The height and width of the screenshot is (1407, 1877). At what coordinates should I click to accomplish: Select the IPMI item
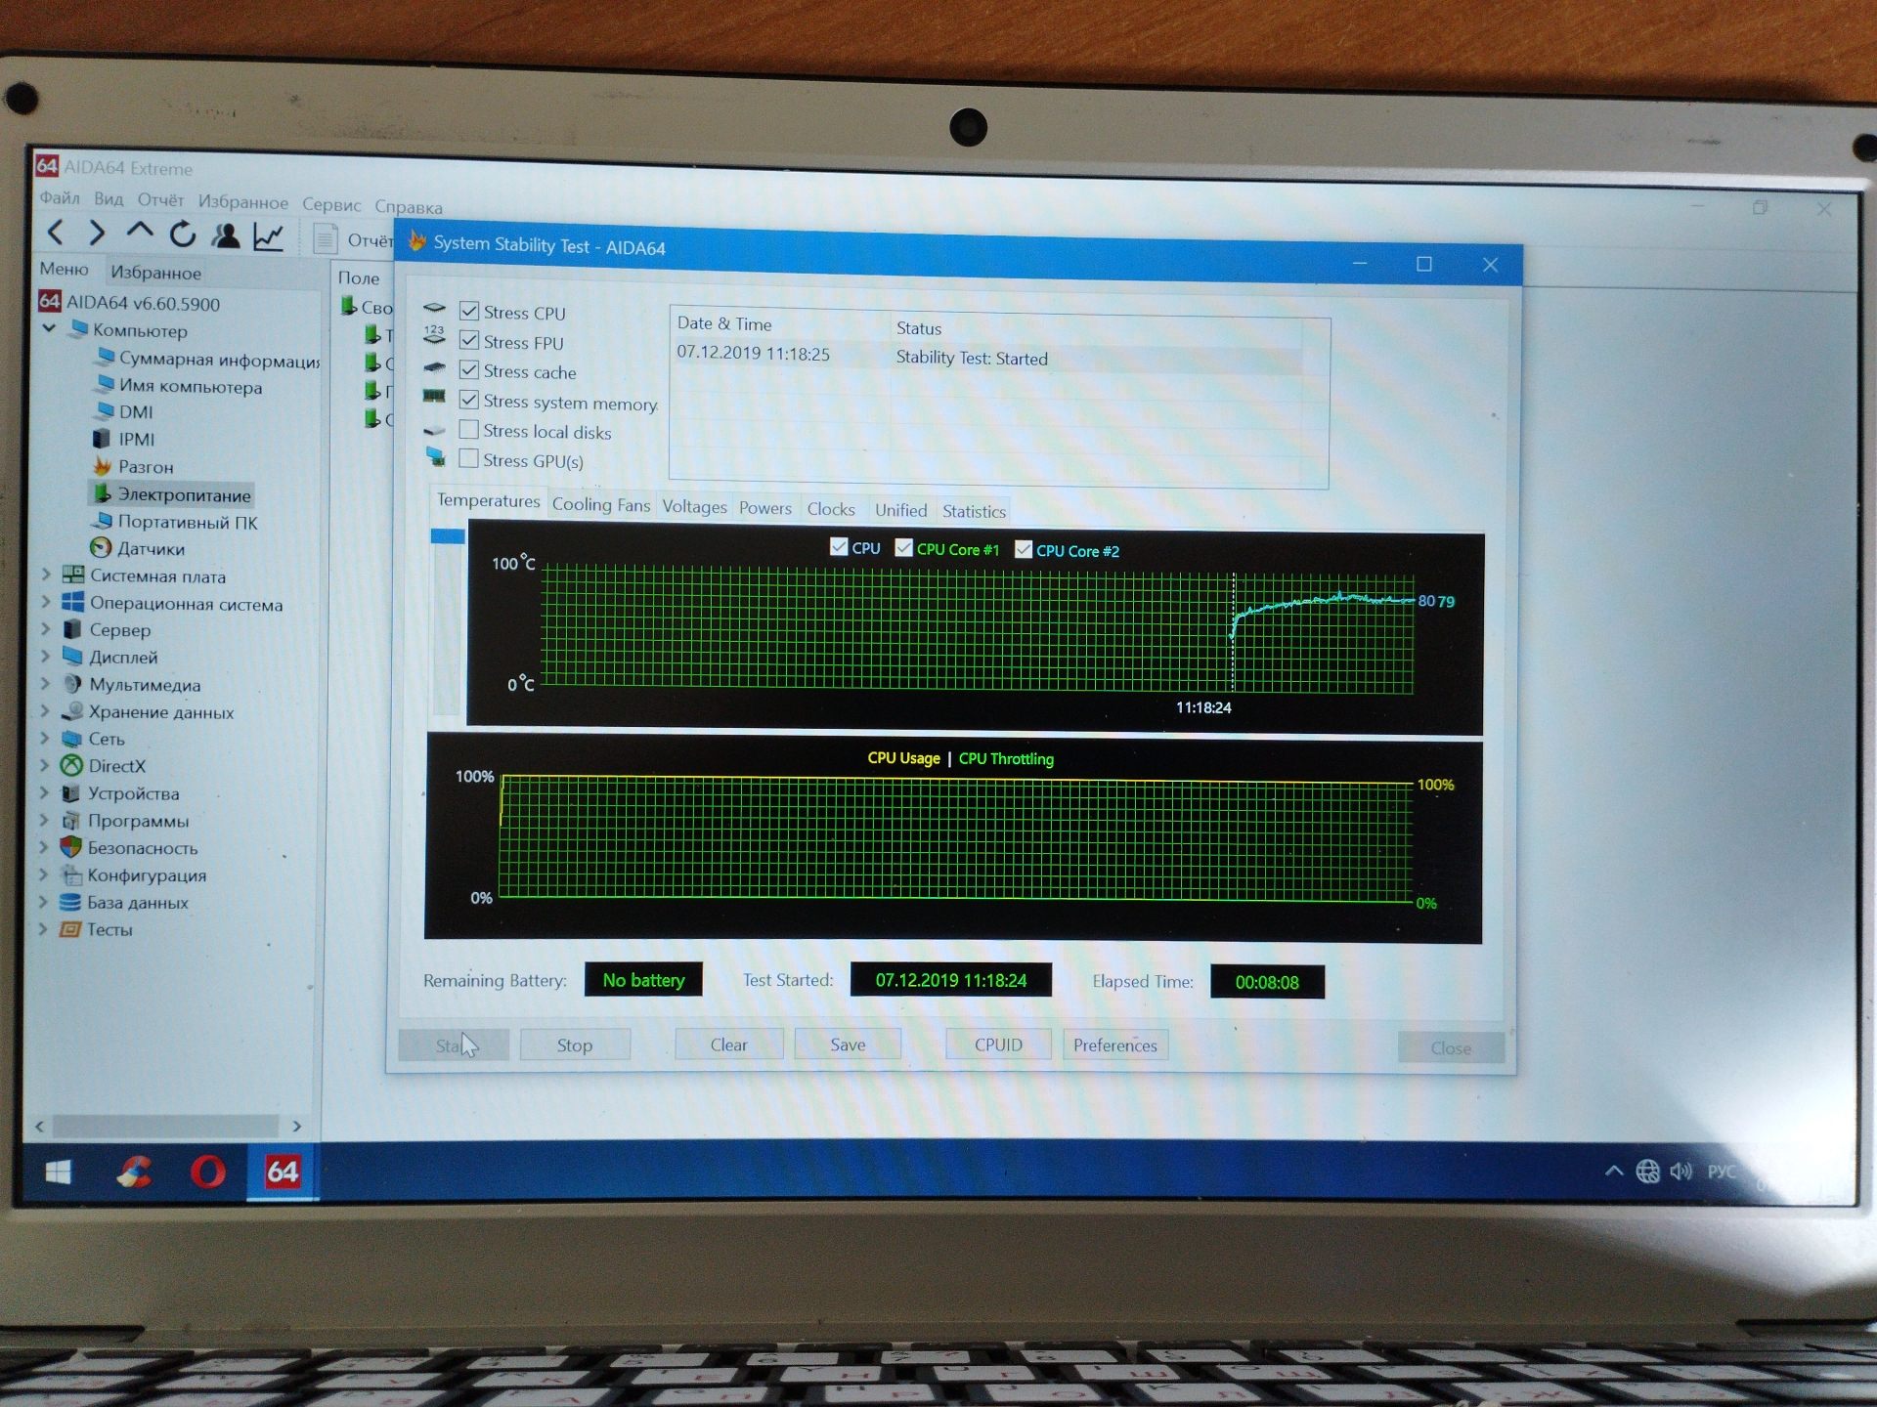tap(123, 440)
